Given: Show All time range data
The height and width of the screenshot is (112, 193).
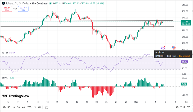Looking at the screenshot, I should click(x=39, y=107).
